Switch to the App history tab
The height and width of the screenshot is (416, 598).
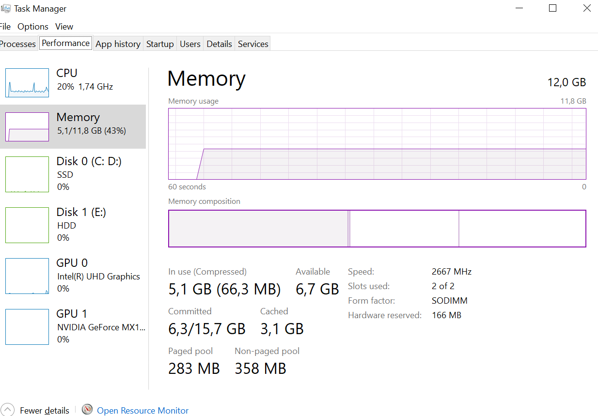tap(118, 44)
